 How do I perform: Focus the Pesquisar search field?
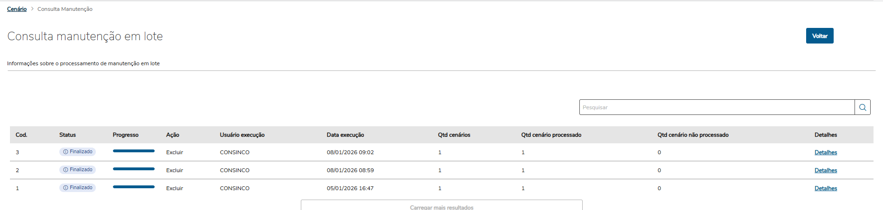tap(716, 107)
